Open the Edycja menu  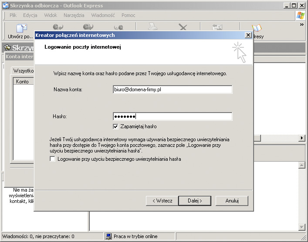click(30, 15)
